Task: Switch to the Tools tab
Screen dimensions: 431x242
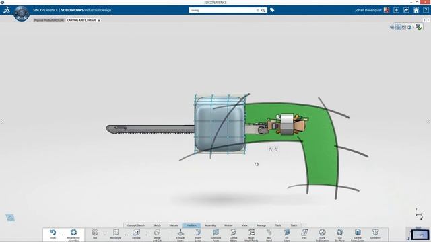Action: tap(278, 225)
